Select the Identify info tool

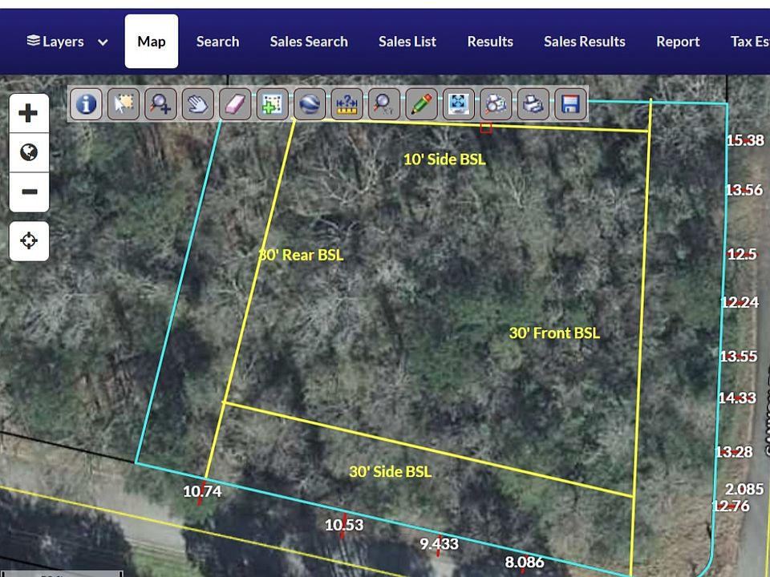(87, 104)
